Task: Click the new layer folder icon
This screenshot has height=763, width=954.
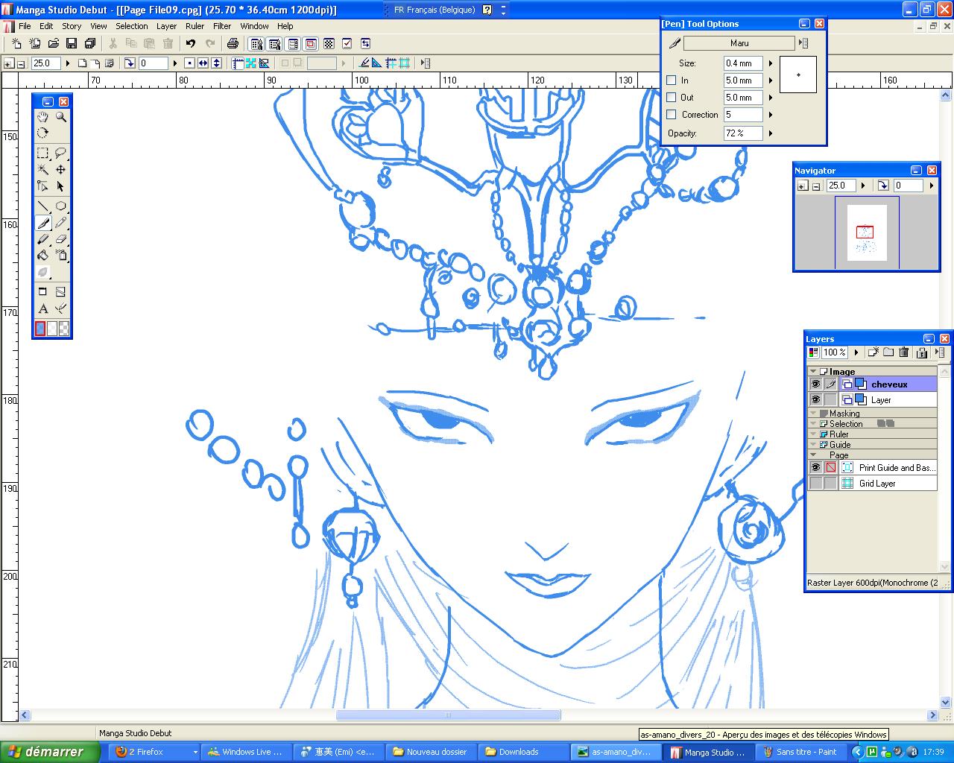Action: pos(888,352)
